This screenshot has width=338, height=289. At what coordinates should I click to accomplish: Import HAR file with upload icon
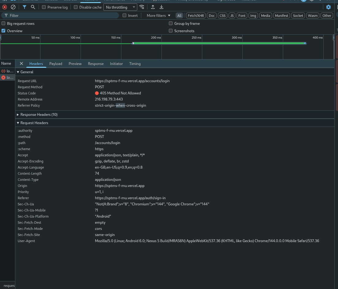click(153, 7)
